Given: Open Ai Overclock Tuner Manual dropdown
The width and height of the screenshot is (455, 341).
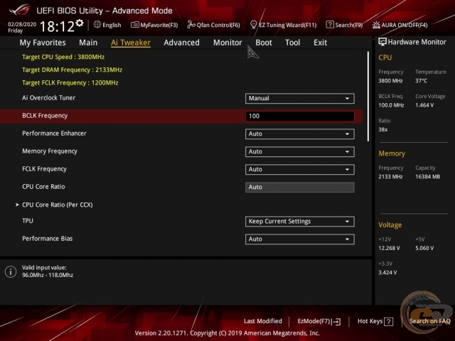Looking at the screenshot, I should point(299,98).
